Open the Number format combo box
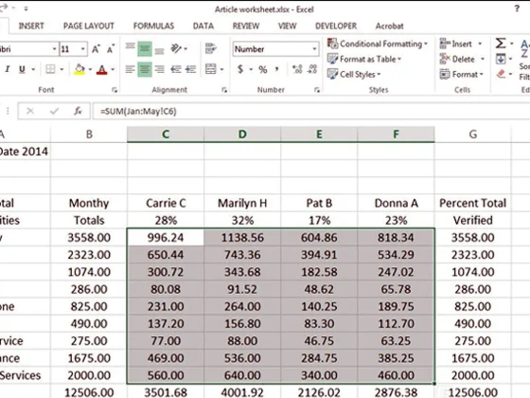 [276, 49]
